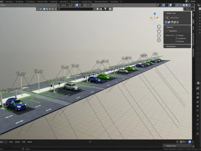
Task: Toggle the snap magnet icon
Action: coord(77,5)
